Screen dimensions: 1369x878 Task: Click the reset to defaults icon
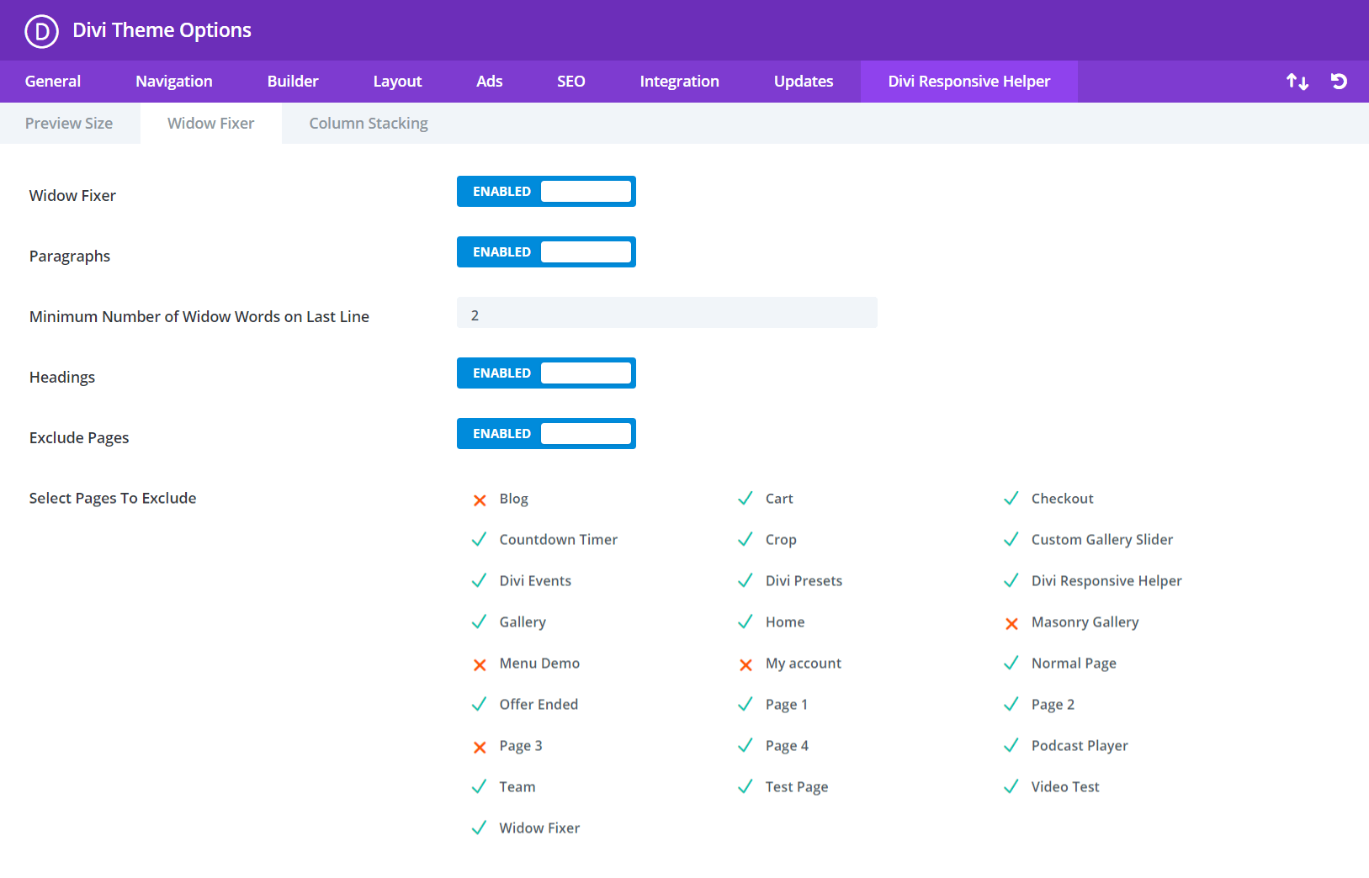coord(1339,82)
